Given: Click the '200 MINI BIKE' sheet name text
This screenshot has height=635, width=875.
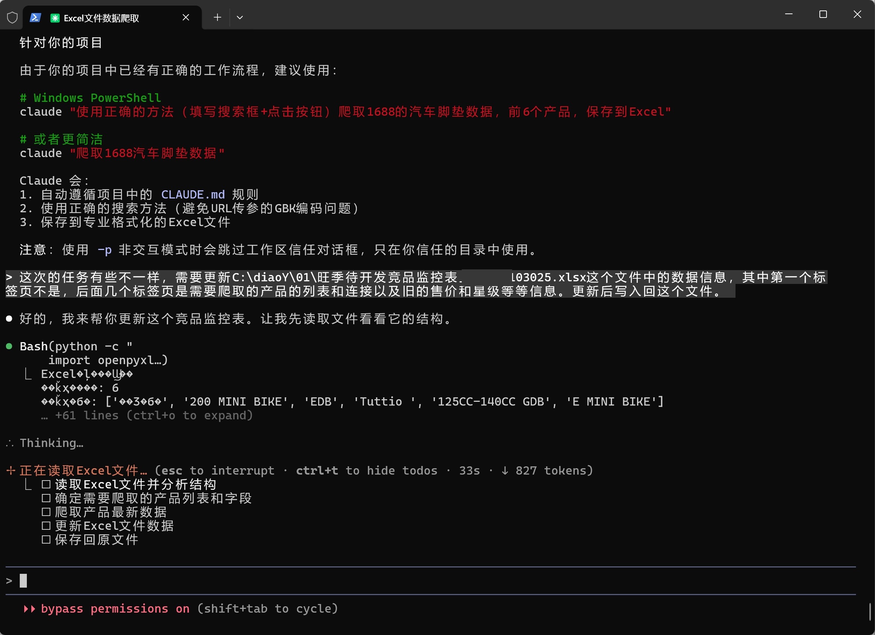Looking at the screenshot, I should tap(236, 402).
